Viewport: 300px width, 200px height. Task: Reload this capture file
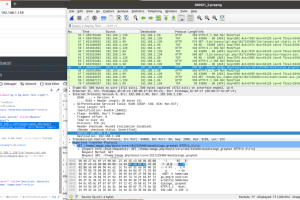click(x=126, y=18)
